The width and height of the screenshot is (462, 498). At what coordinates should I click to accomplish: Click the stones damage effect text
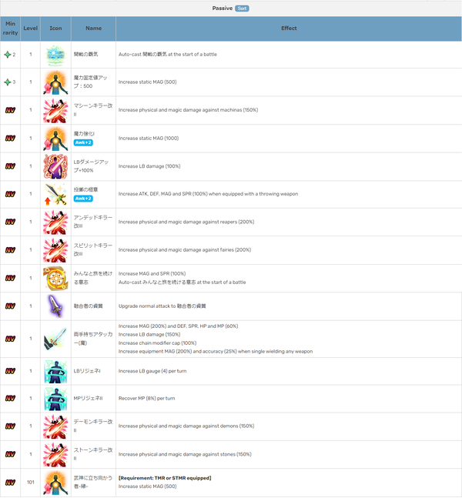[185, 454]
